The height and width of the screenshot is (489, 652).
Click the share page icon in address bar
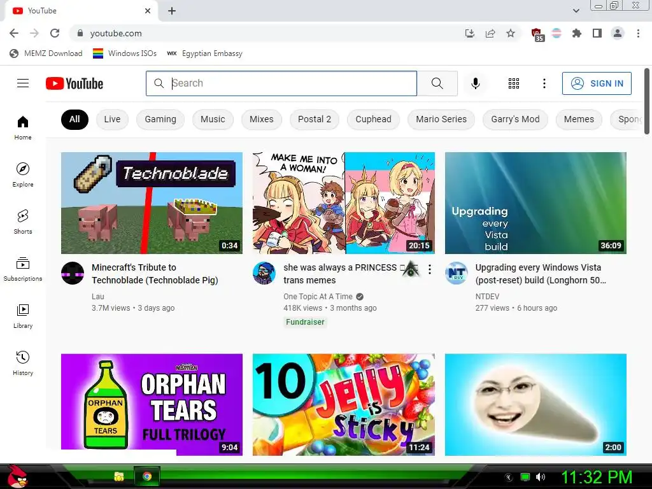pyautogui.click(x=490, y=33)
